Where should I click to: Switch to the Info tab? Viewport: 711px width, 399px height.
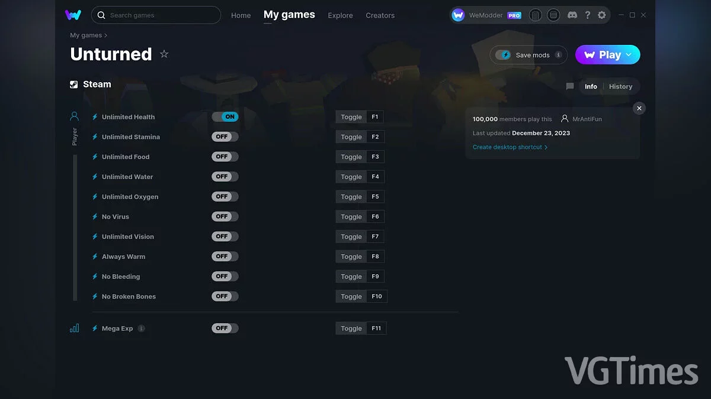591,86
